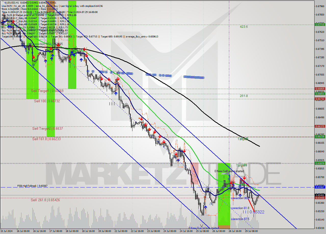326x234 pixels.
Task: Select the 'FSB-HighToBreak | 0.65567' label
Action: click(32, 186)
